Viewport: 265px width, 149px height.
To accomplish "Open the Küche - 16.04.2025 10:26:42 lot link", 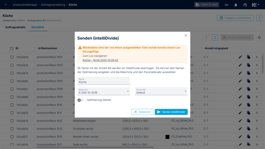I will [x=100, y=60].
